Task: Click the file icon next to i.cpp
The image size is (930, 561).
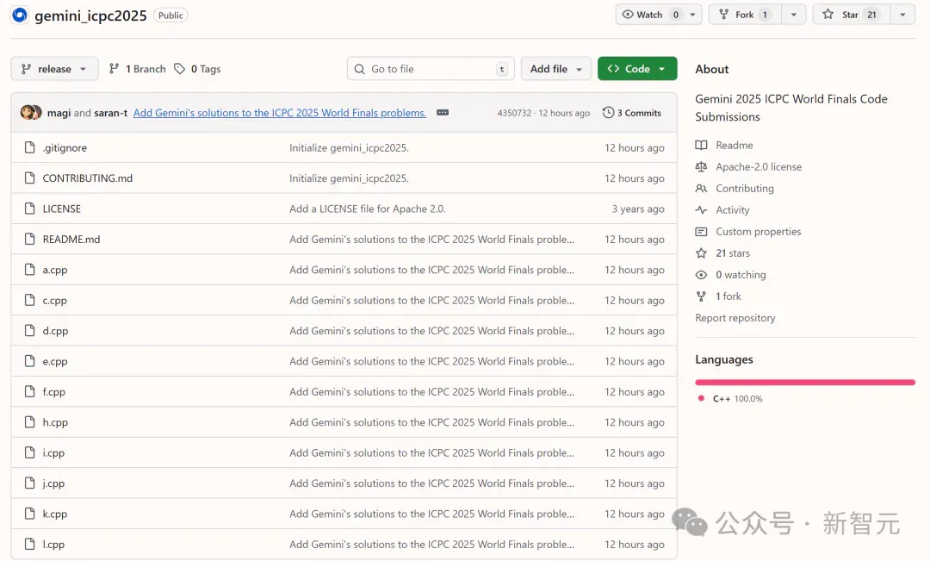Action: (x=29, y=452)
